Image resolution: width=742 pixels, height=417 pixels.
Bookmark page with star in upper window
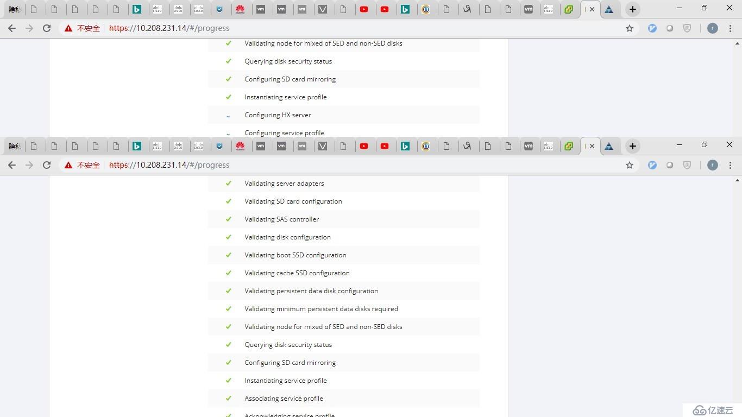(x=630, y=28)
